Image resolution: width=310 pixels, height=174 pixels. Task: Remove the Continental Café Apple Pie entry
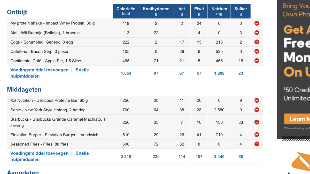tap(257, 61)
